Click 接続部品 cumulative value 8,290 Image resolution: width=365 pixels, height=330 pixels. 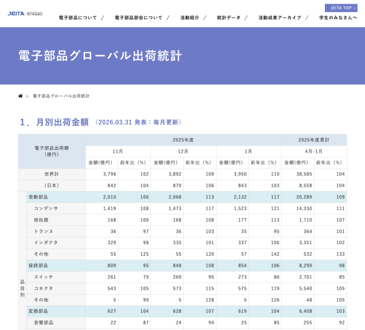[x=305, y=265]
